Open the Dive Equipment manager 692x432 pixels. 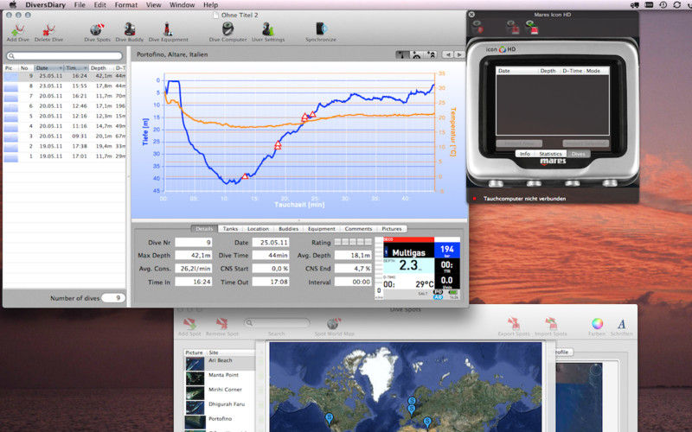click(168, 33)
